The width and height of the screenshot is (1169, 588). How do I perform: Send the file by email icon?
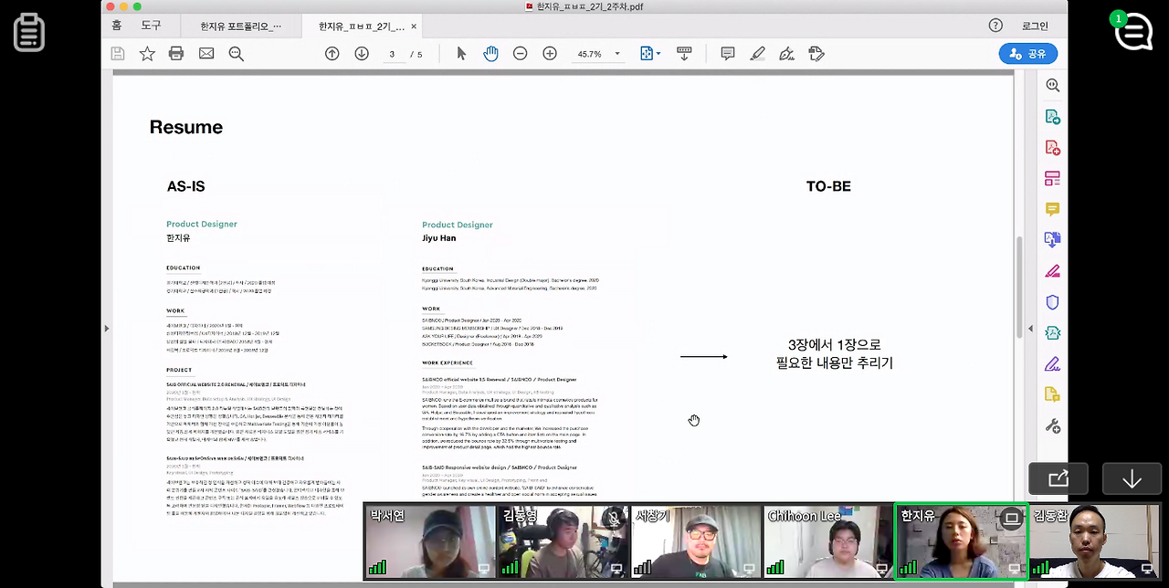click(x=206, y=54)
